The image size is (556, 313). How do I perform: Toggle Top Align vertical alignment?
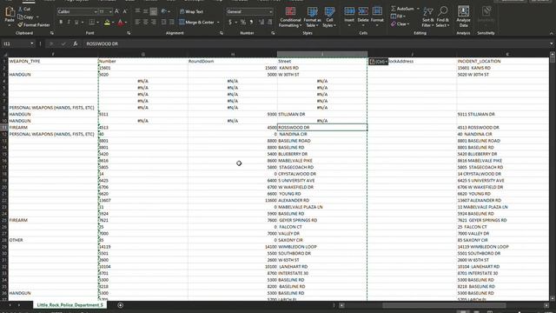137,11
